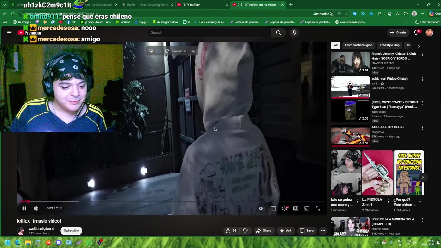Switch to the (117) YouTube browser tab

click(x=203, y=5)
